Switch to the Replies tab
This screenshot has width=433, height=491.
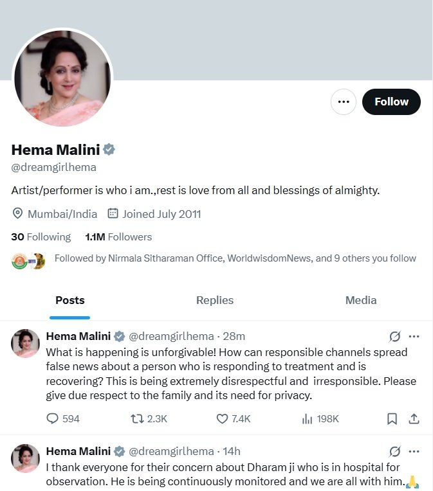click(215, 300)
